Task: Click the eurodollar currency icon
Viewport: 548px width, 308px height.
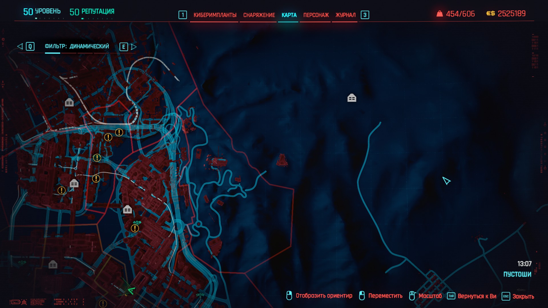Action: pyautogui.click(x=490, y=13)
